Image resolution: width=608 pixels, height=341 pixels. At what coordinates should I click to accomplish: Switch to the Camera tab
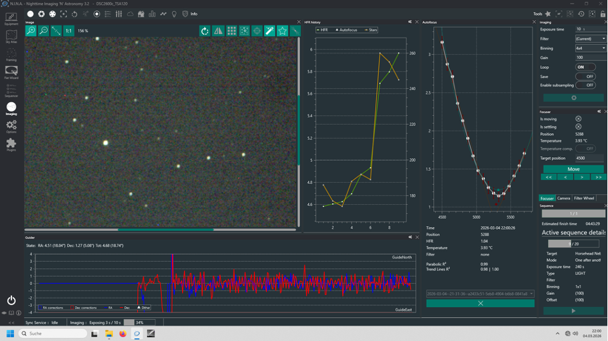click(563, 198)
